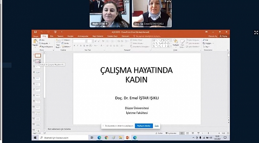Click the Şekil Efektleri shape effects button
This screenshot has height=143, width=259.
[193, 47]
